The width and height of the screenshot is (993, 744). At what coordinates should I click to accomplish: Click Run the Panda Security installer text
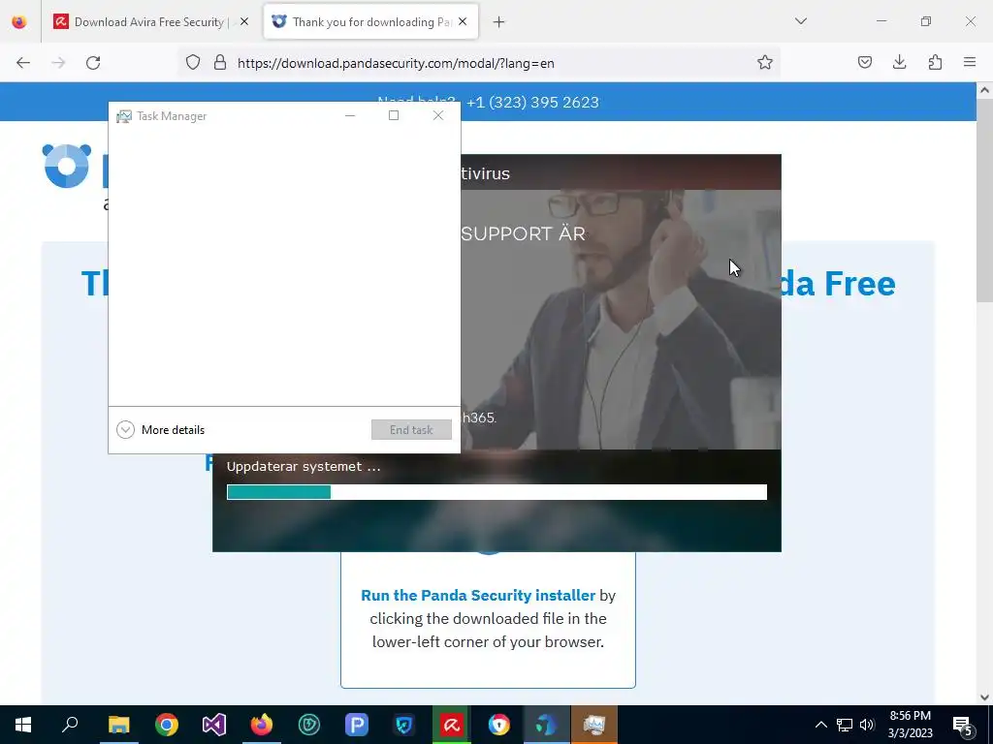478,596
